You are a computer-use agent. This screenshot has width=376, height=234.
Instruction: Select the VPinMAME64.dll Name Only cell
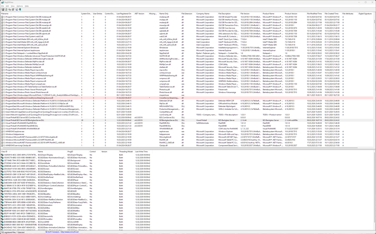point(166,129)
